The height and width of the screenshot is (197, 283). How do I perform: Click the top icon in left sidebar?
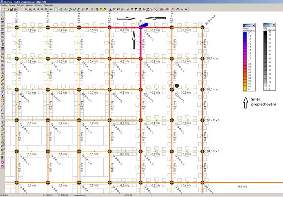tap(2, 15)
